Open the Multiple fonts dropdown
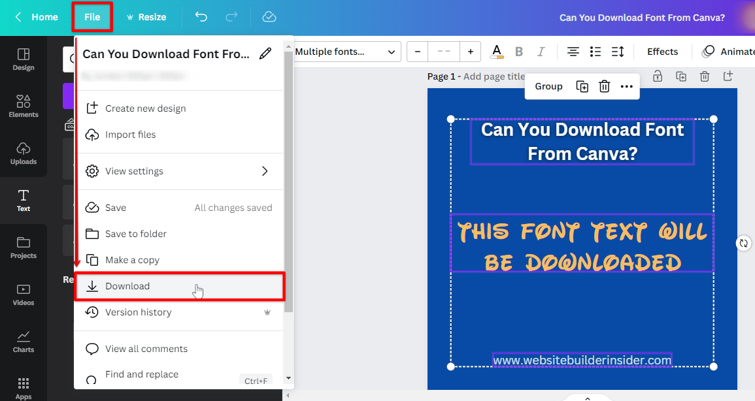 (x=346, y=52)
